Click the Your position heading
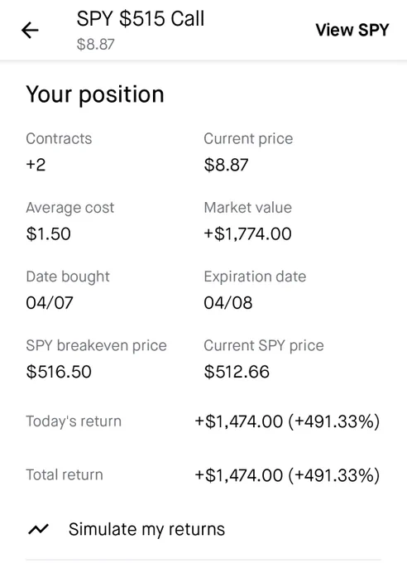Viewport: 407px width, 563px height. click(x=95, y=94)
